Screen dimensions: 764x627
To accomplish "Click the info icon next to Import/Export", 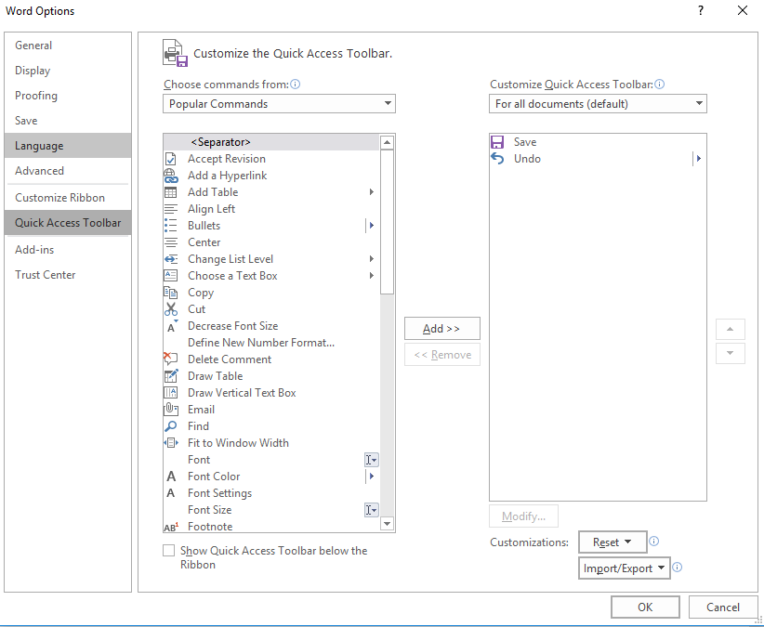I will [x=678, y=568].
